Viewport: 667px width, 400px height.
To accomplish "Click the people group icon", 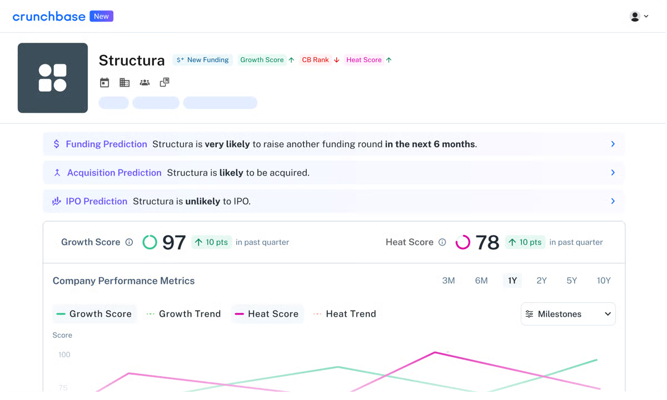I will tap(145, 83).
